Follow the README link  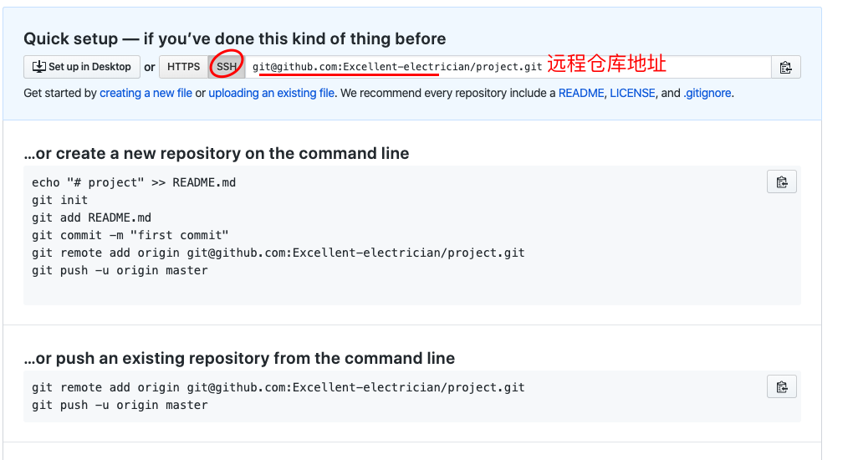click(581, 93)
